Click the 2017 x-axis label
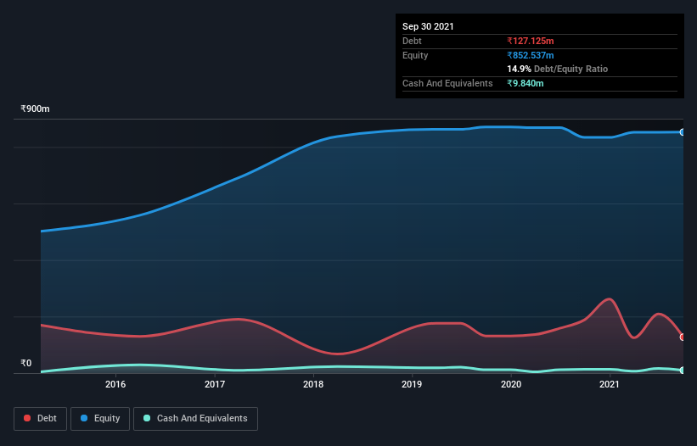 (x=215, y=384)
